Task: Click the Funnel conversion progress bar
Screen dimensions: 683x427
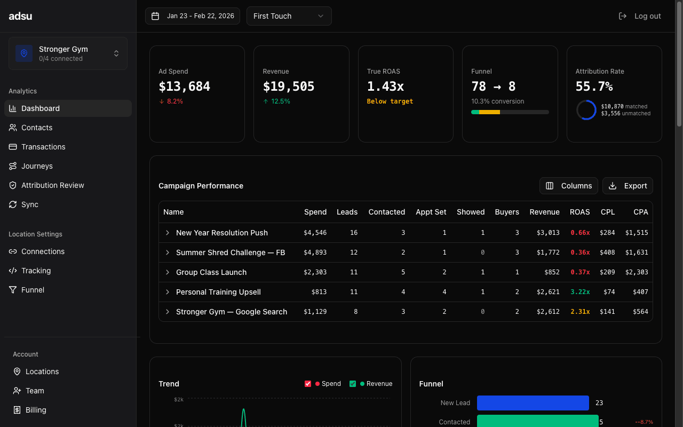Action: (510, 112)
